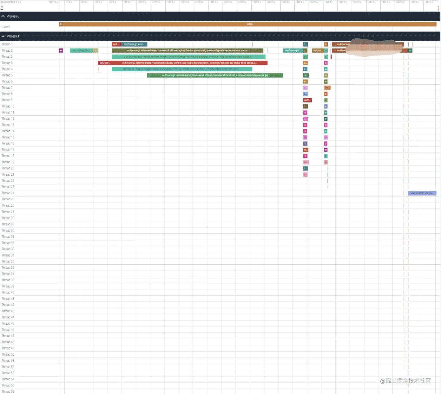Image resolution: width=441 pixels, height=394 pixels.
Task: Click the Thread 20 track label
Action: pos(8,168)
